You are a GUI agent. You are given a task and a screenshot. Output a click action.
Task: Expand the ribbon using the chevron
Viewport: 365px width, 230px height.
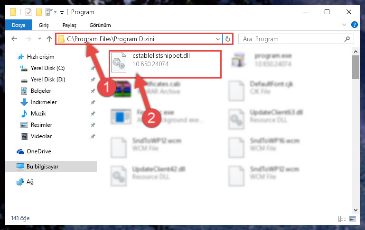344,25
